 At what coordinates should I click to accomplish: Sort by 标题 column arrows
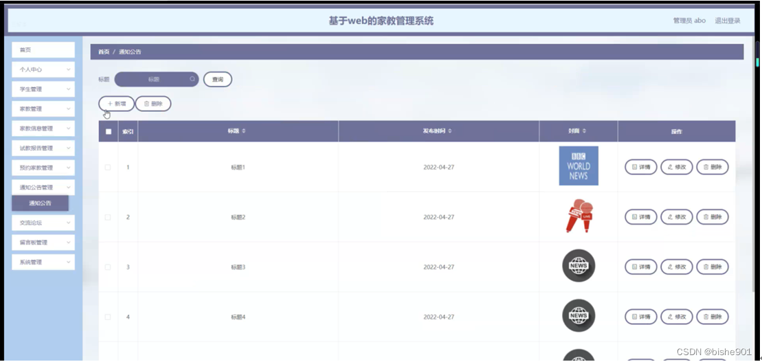(244, 131)
